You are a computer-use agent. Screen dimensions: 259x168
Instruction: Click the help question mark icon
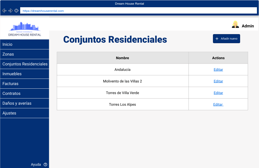tap(46, 164)
